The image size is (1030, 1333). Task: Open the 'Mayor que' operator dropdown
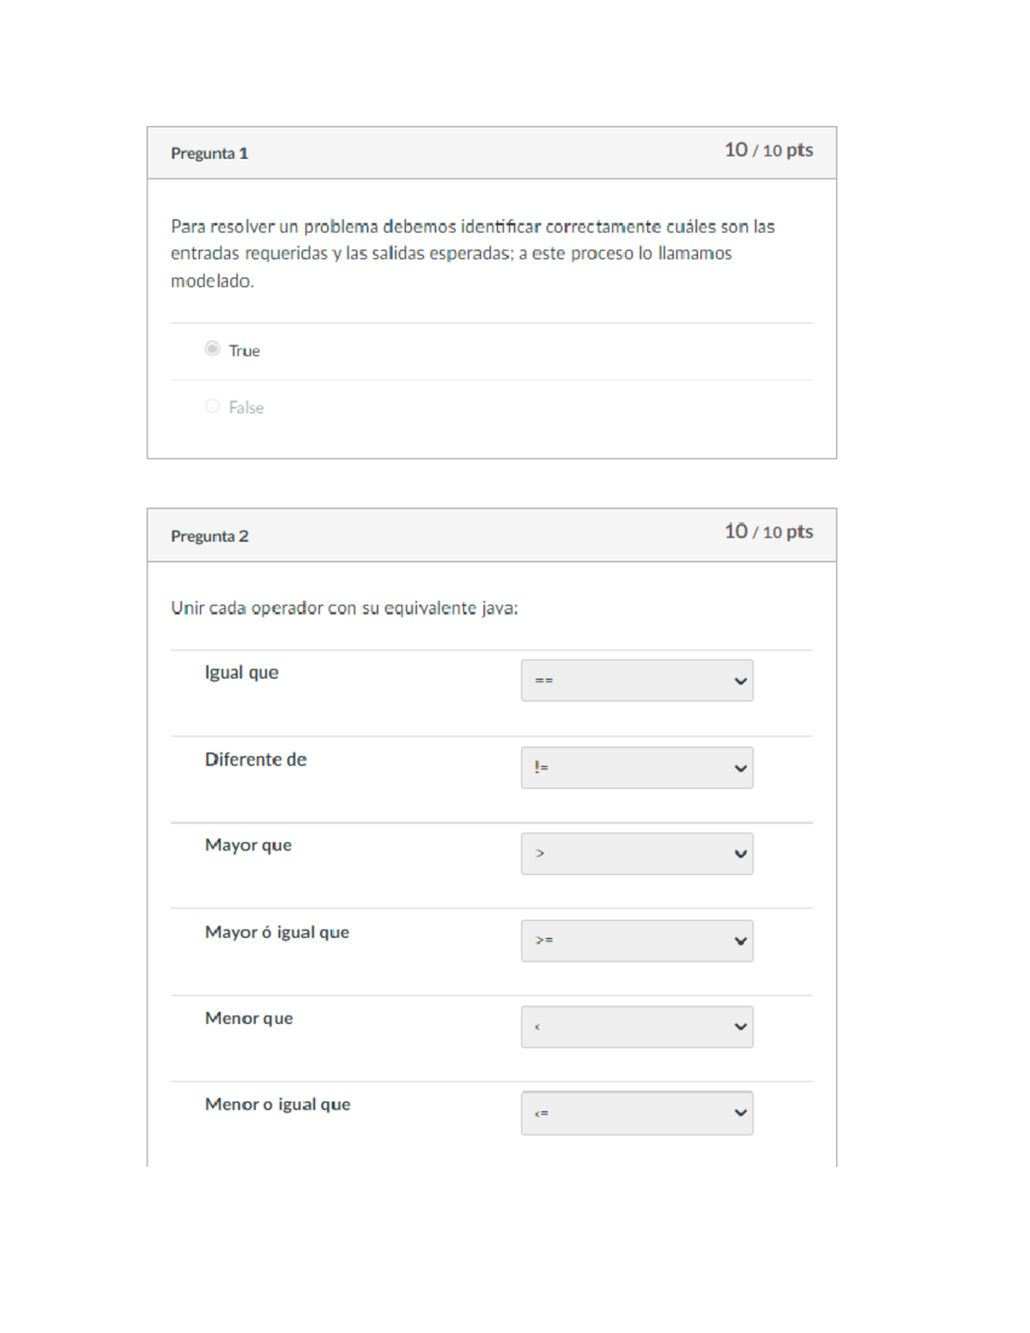pos(636,854)
